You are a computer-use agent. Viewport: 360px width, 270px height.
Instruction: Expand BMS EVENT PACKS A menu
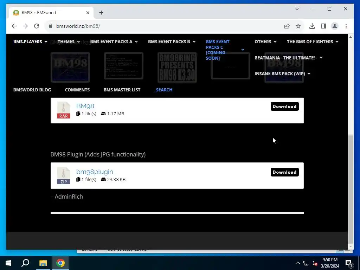coord(114,41)
